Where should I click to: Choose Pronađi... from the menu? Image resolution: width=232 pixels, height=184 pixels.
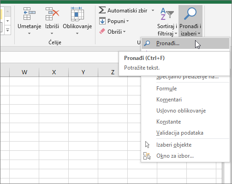pos(185,43)
